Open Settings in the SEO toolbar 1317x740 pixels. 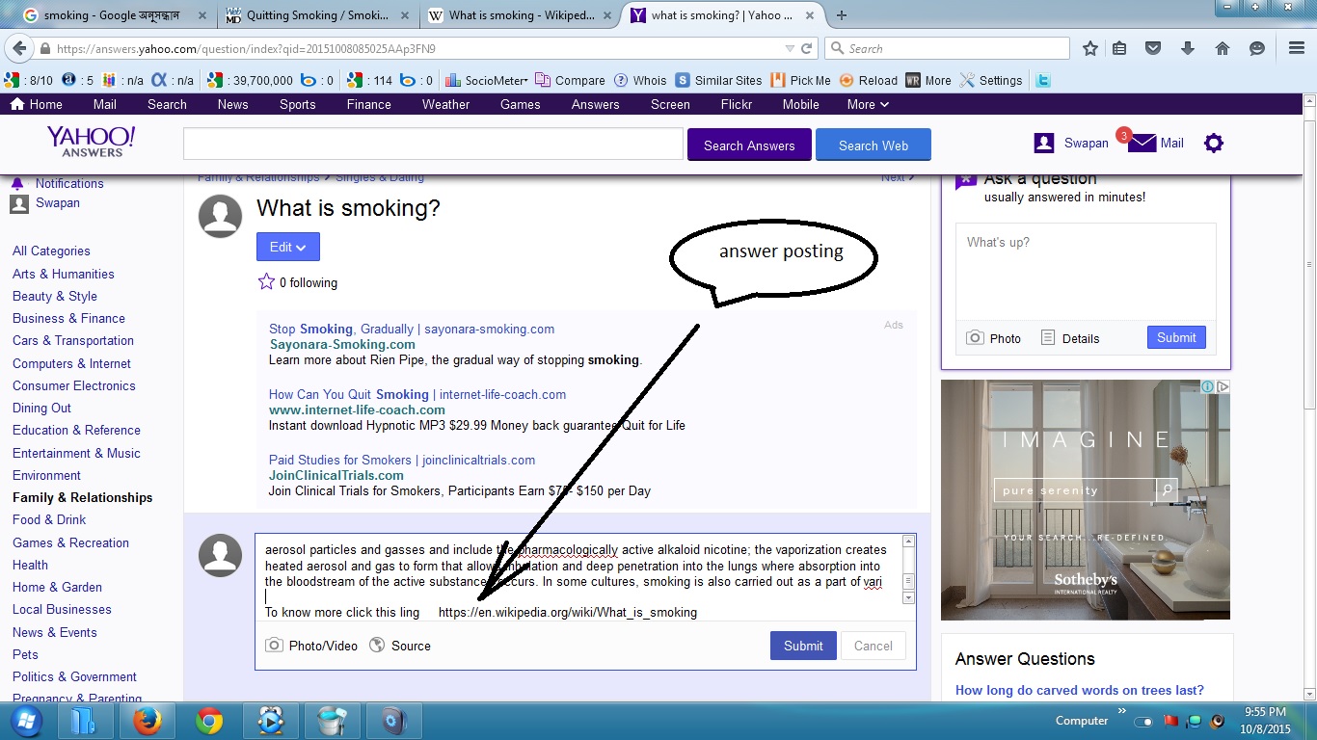(x=990, y=80)
